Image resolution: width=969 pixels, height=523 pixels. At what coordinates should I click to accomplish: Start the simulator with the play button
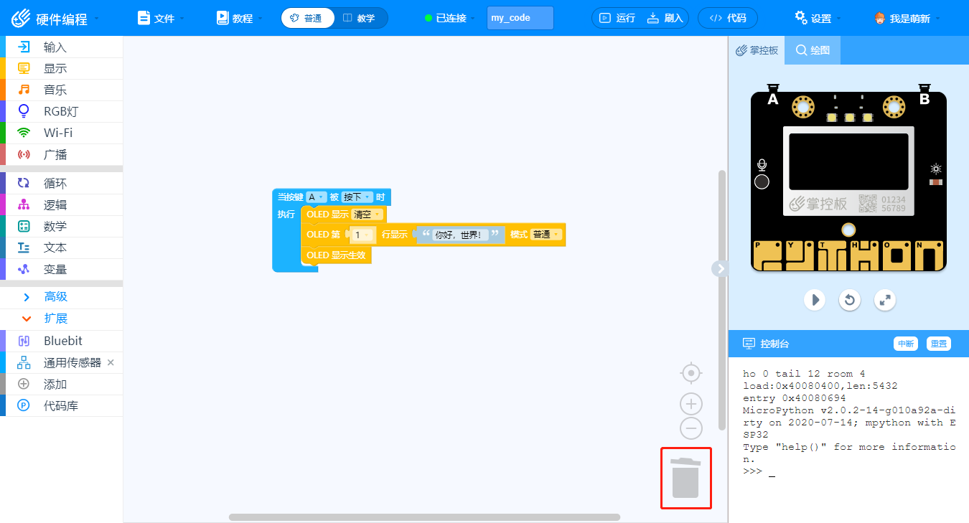click(x=814, y=299)
